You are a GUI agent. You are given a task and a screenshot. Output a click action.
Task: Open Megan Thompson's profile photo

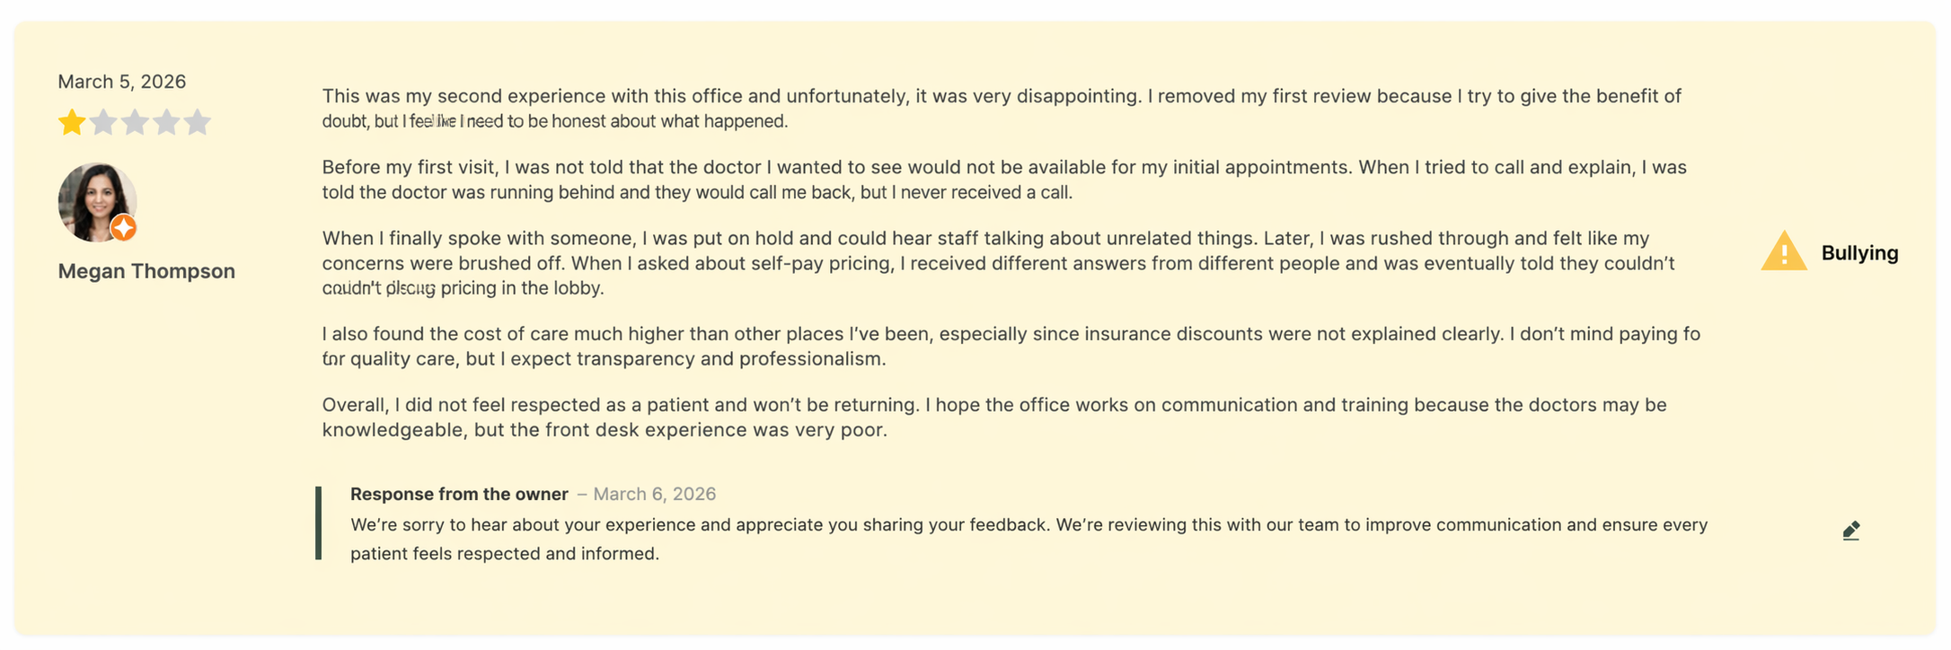(97, 202)
